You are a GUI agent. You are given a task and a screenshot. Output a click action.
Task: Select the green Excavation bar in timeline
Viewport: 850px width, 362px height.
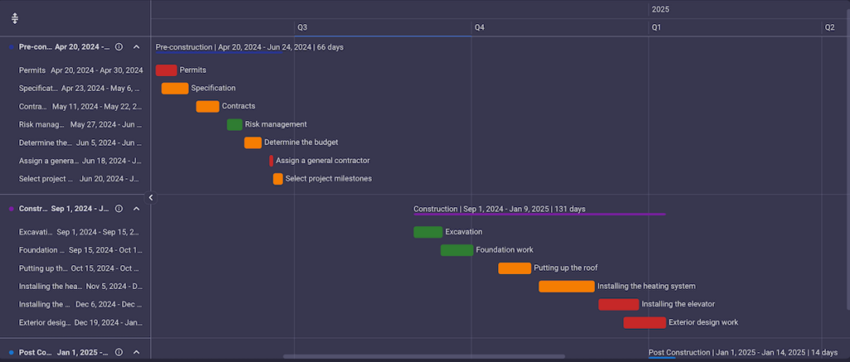coord(427,232)
